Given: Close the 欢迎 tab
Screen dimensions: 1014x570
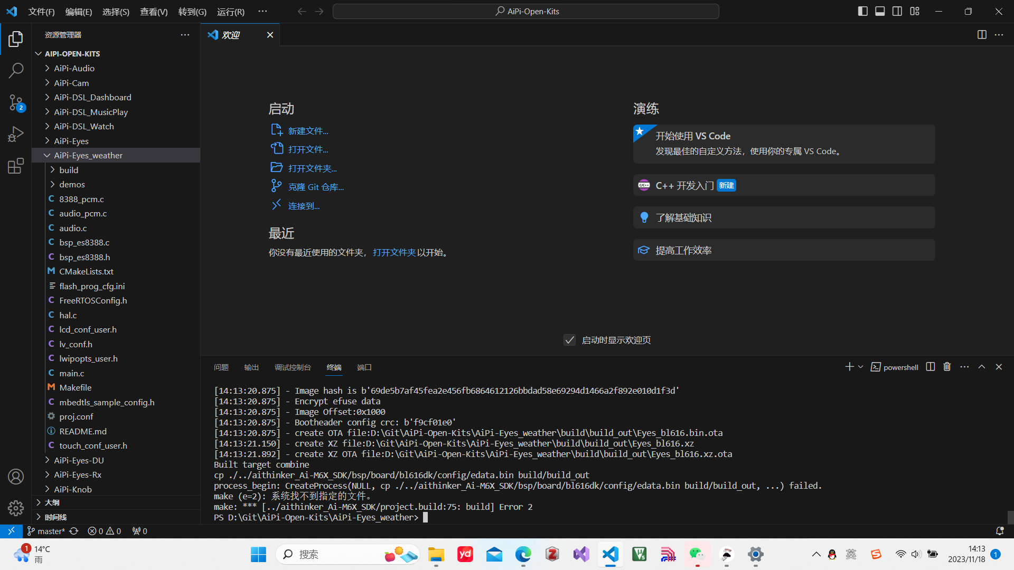Looking at the screenshot, I should [x=270, y=35].
